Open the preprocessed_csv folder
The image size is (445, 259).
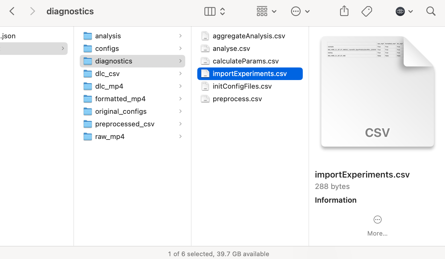coord(132,124)
